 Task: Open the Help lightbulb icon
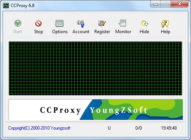pos(165,23)
